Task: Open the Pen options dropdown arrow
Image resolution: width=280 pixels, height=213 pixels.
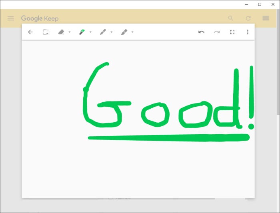Action: (x=90, y=32)
